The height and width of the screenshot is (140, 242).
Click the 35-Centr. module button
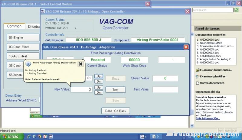[15, 65]
